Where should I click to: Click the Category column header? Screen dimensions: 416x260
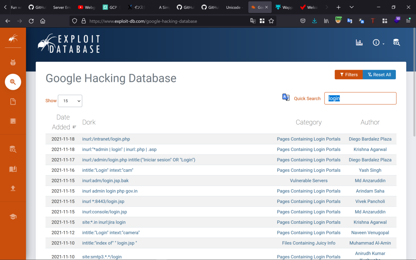309,122
